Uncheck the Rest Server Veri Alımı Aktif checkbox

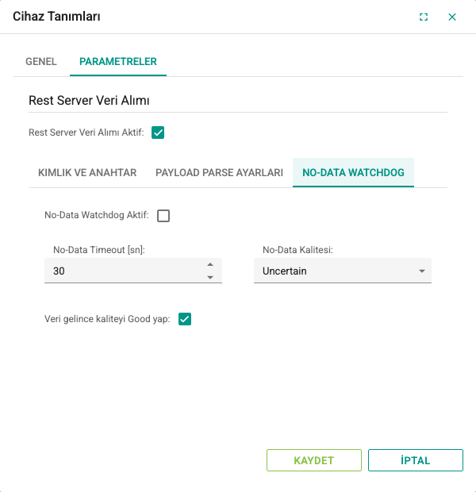tap(158, 133)
